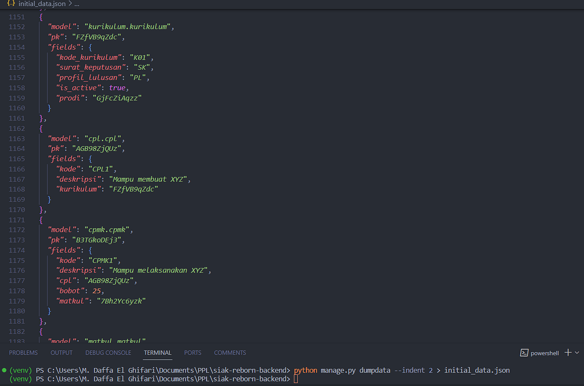Place cursor in the active terminal prompt
The image size is (584, 386).
(296, 379)
